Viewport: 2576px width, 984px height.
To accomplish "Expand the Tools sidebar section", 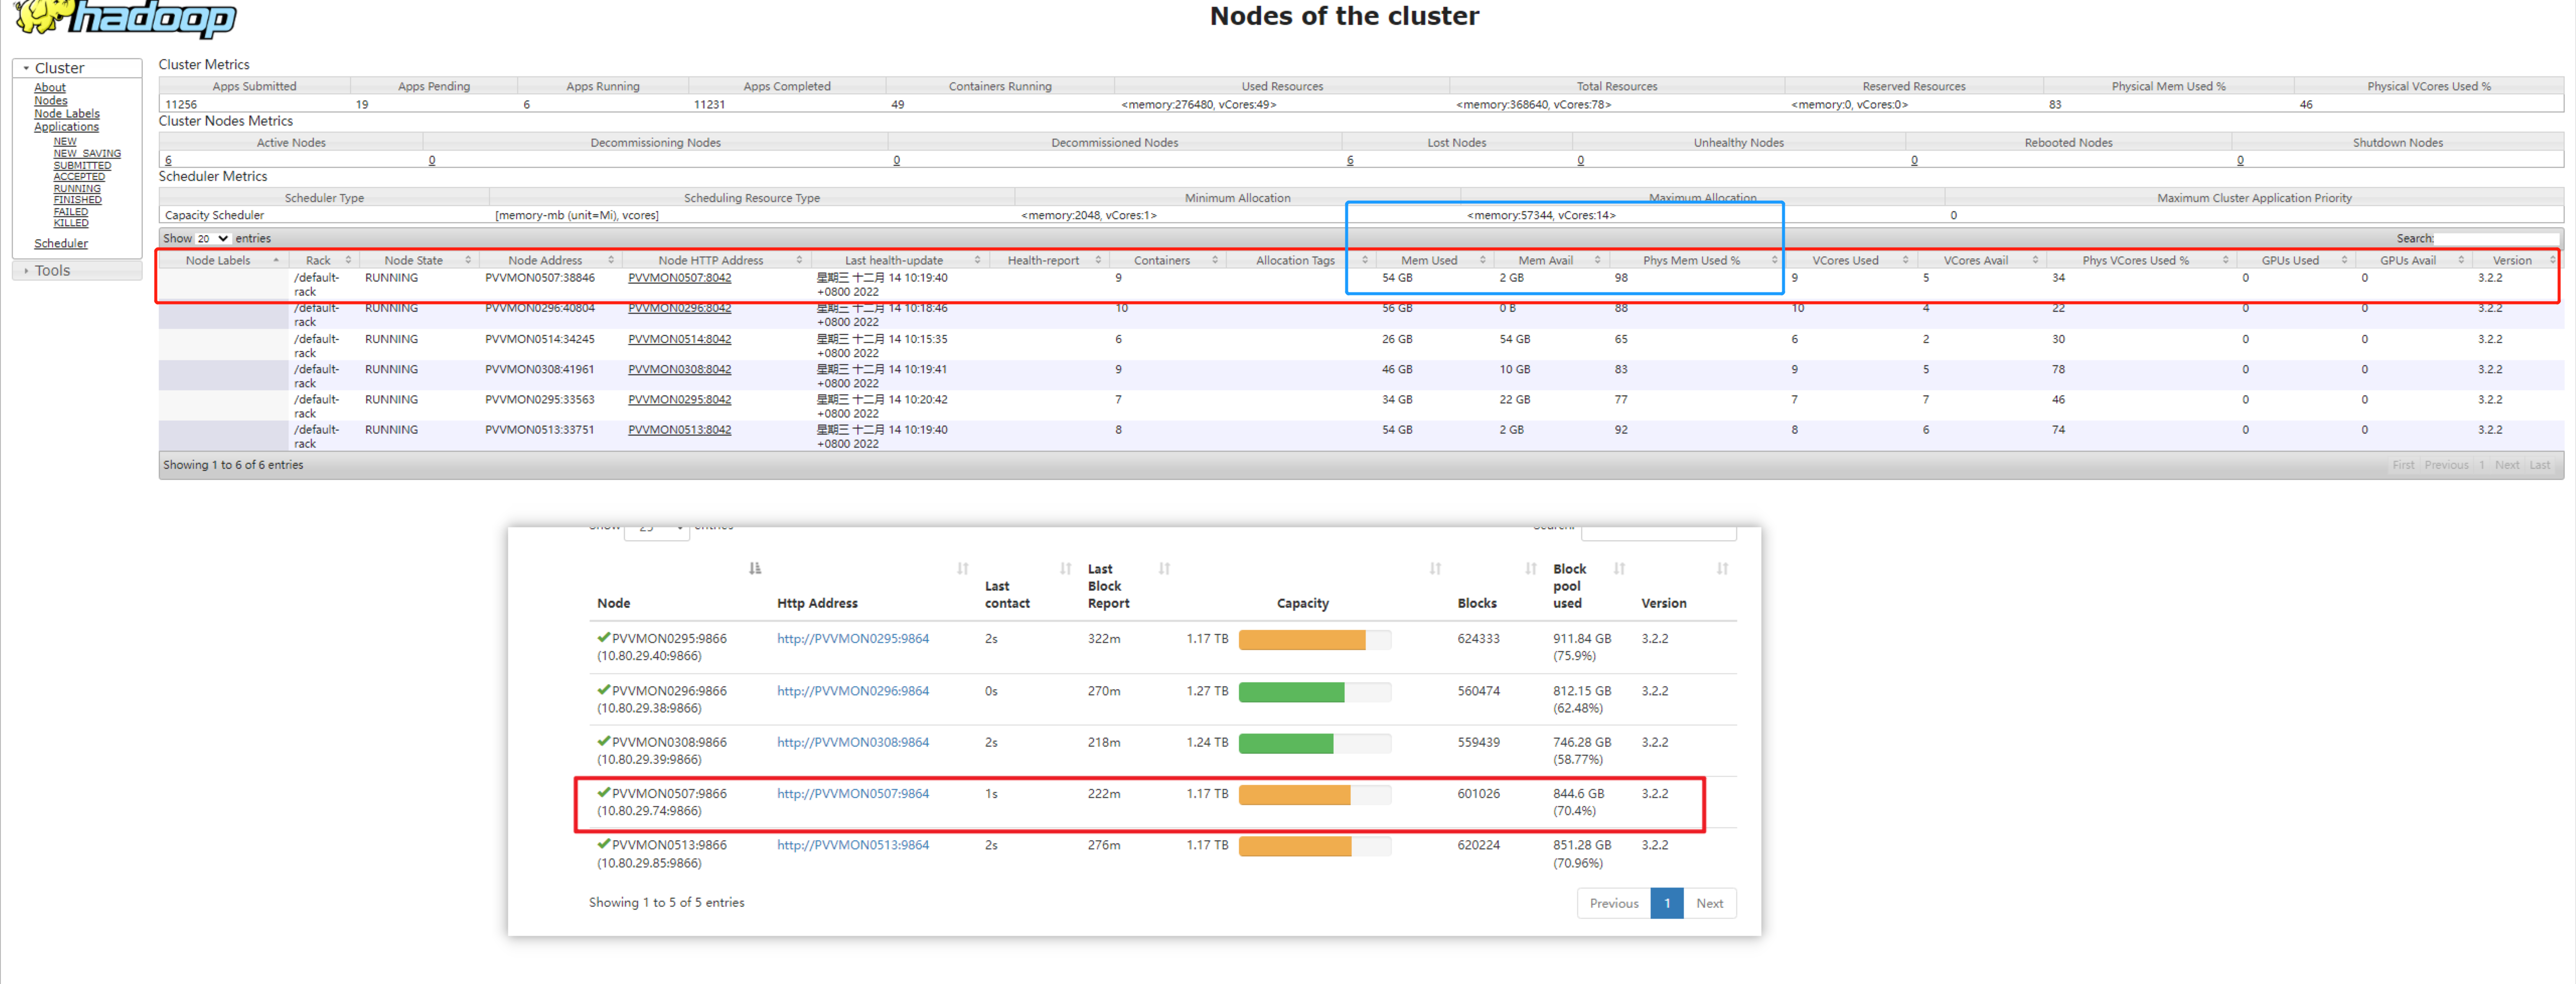I will [76, 270].
